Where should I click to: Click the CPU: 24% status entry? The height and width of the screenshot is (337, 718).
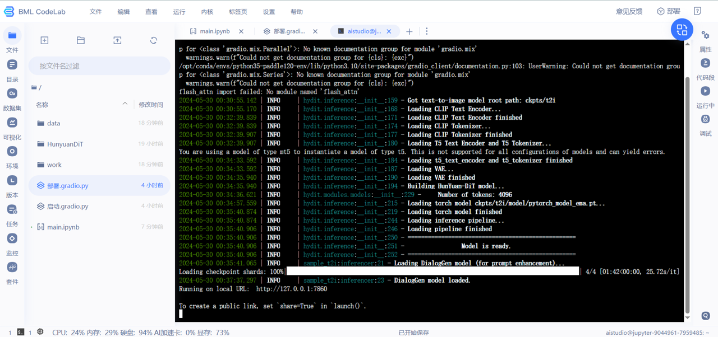pos(68,333)
